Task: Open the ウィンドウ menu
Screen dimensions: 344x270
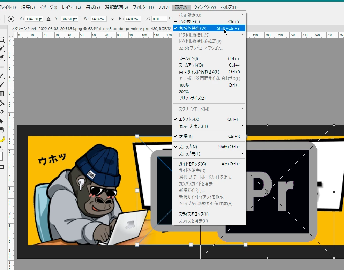Action: click(x=204, y=7)
